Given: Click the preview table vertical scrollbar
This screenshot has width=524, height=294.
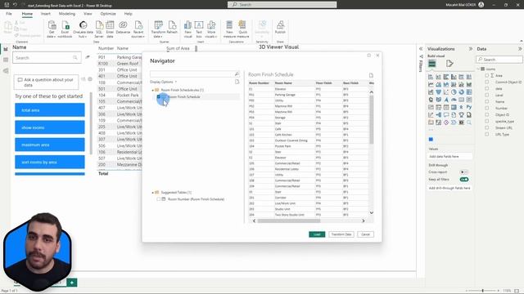Looking at the screenshot, I should click(371, 119).
